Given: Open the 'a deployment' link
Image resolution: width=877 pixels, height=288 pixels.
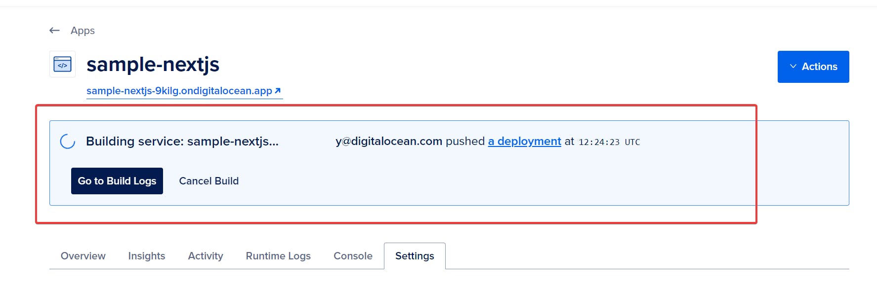Looking at the screenshot, I should point(525,141).
